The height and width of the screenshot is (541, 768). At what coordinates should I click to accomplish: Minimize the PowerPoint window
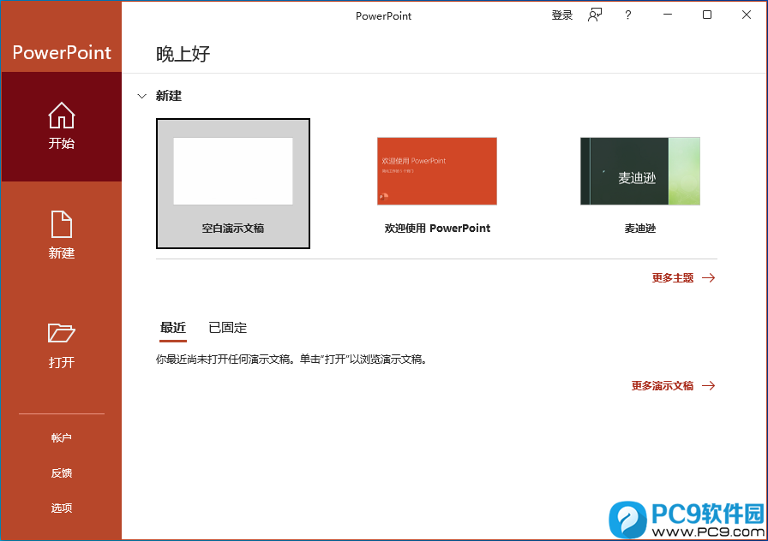pyautogui.click(x=668, y=15)
